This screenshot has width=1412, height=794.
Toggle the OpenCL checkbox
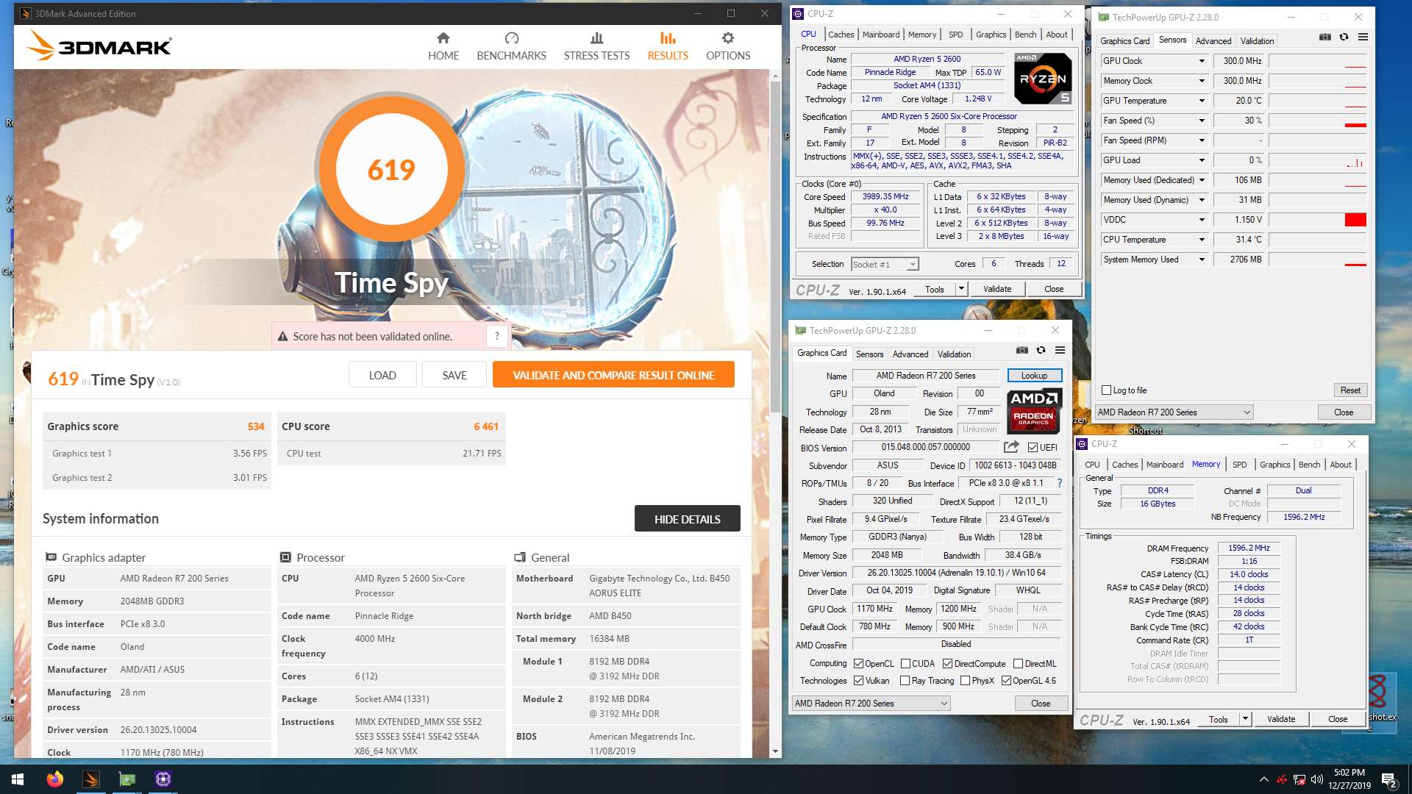[x=858, y=663]
